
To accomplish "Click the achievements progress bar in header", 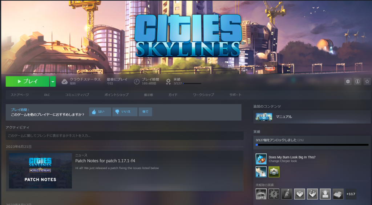I will 192,83.
